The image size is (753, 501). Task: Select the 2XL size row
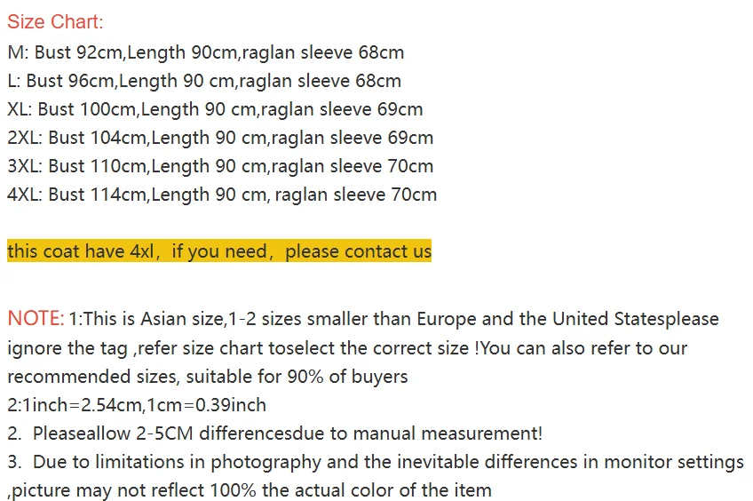[x=220, y=138]
